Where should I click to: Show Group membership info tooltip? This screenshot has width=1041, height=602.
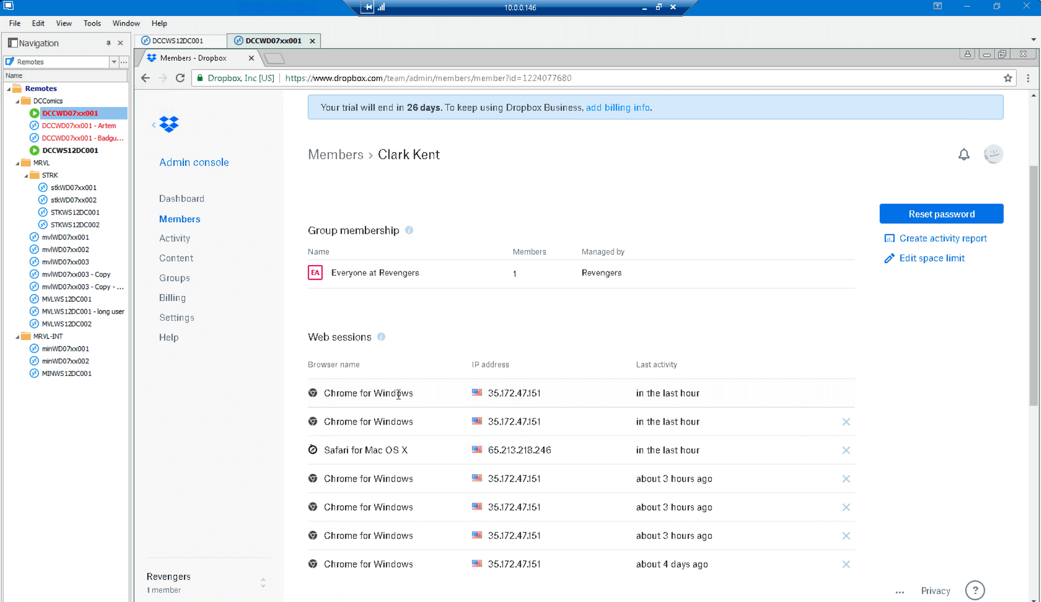(409, 230)
